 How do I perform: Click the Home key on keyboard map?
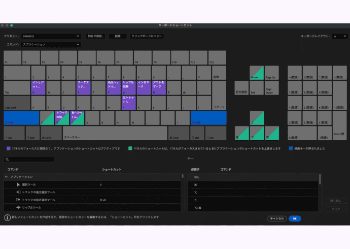tap(257, 73)
